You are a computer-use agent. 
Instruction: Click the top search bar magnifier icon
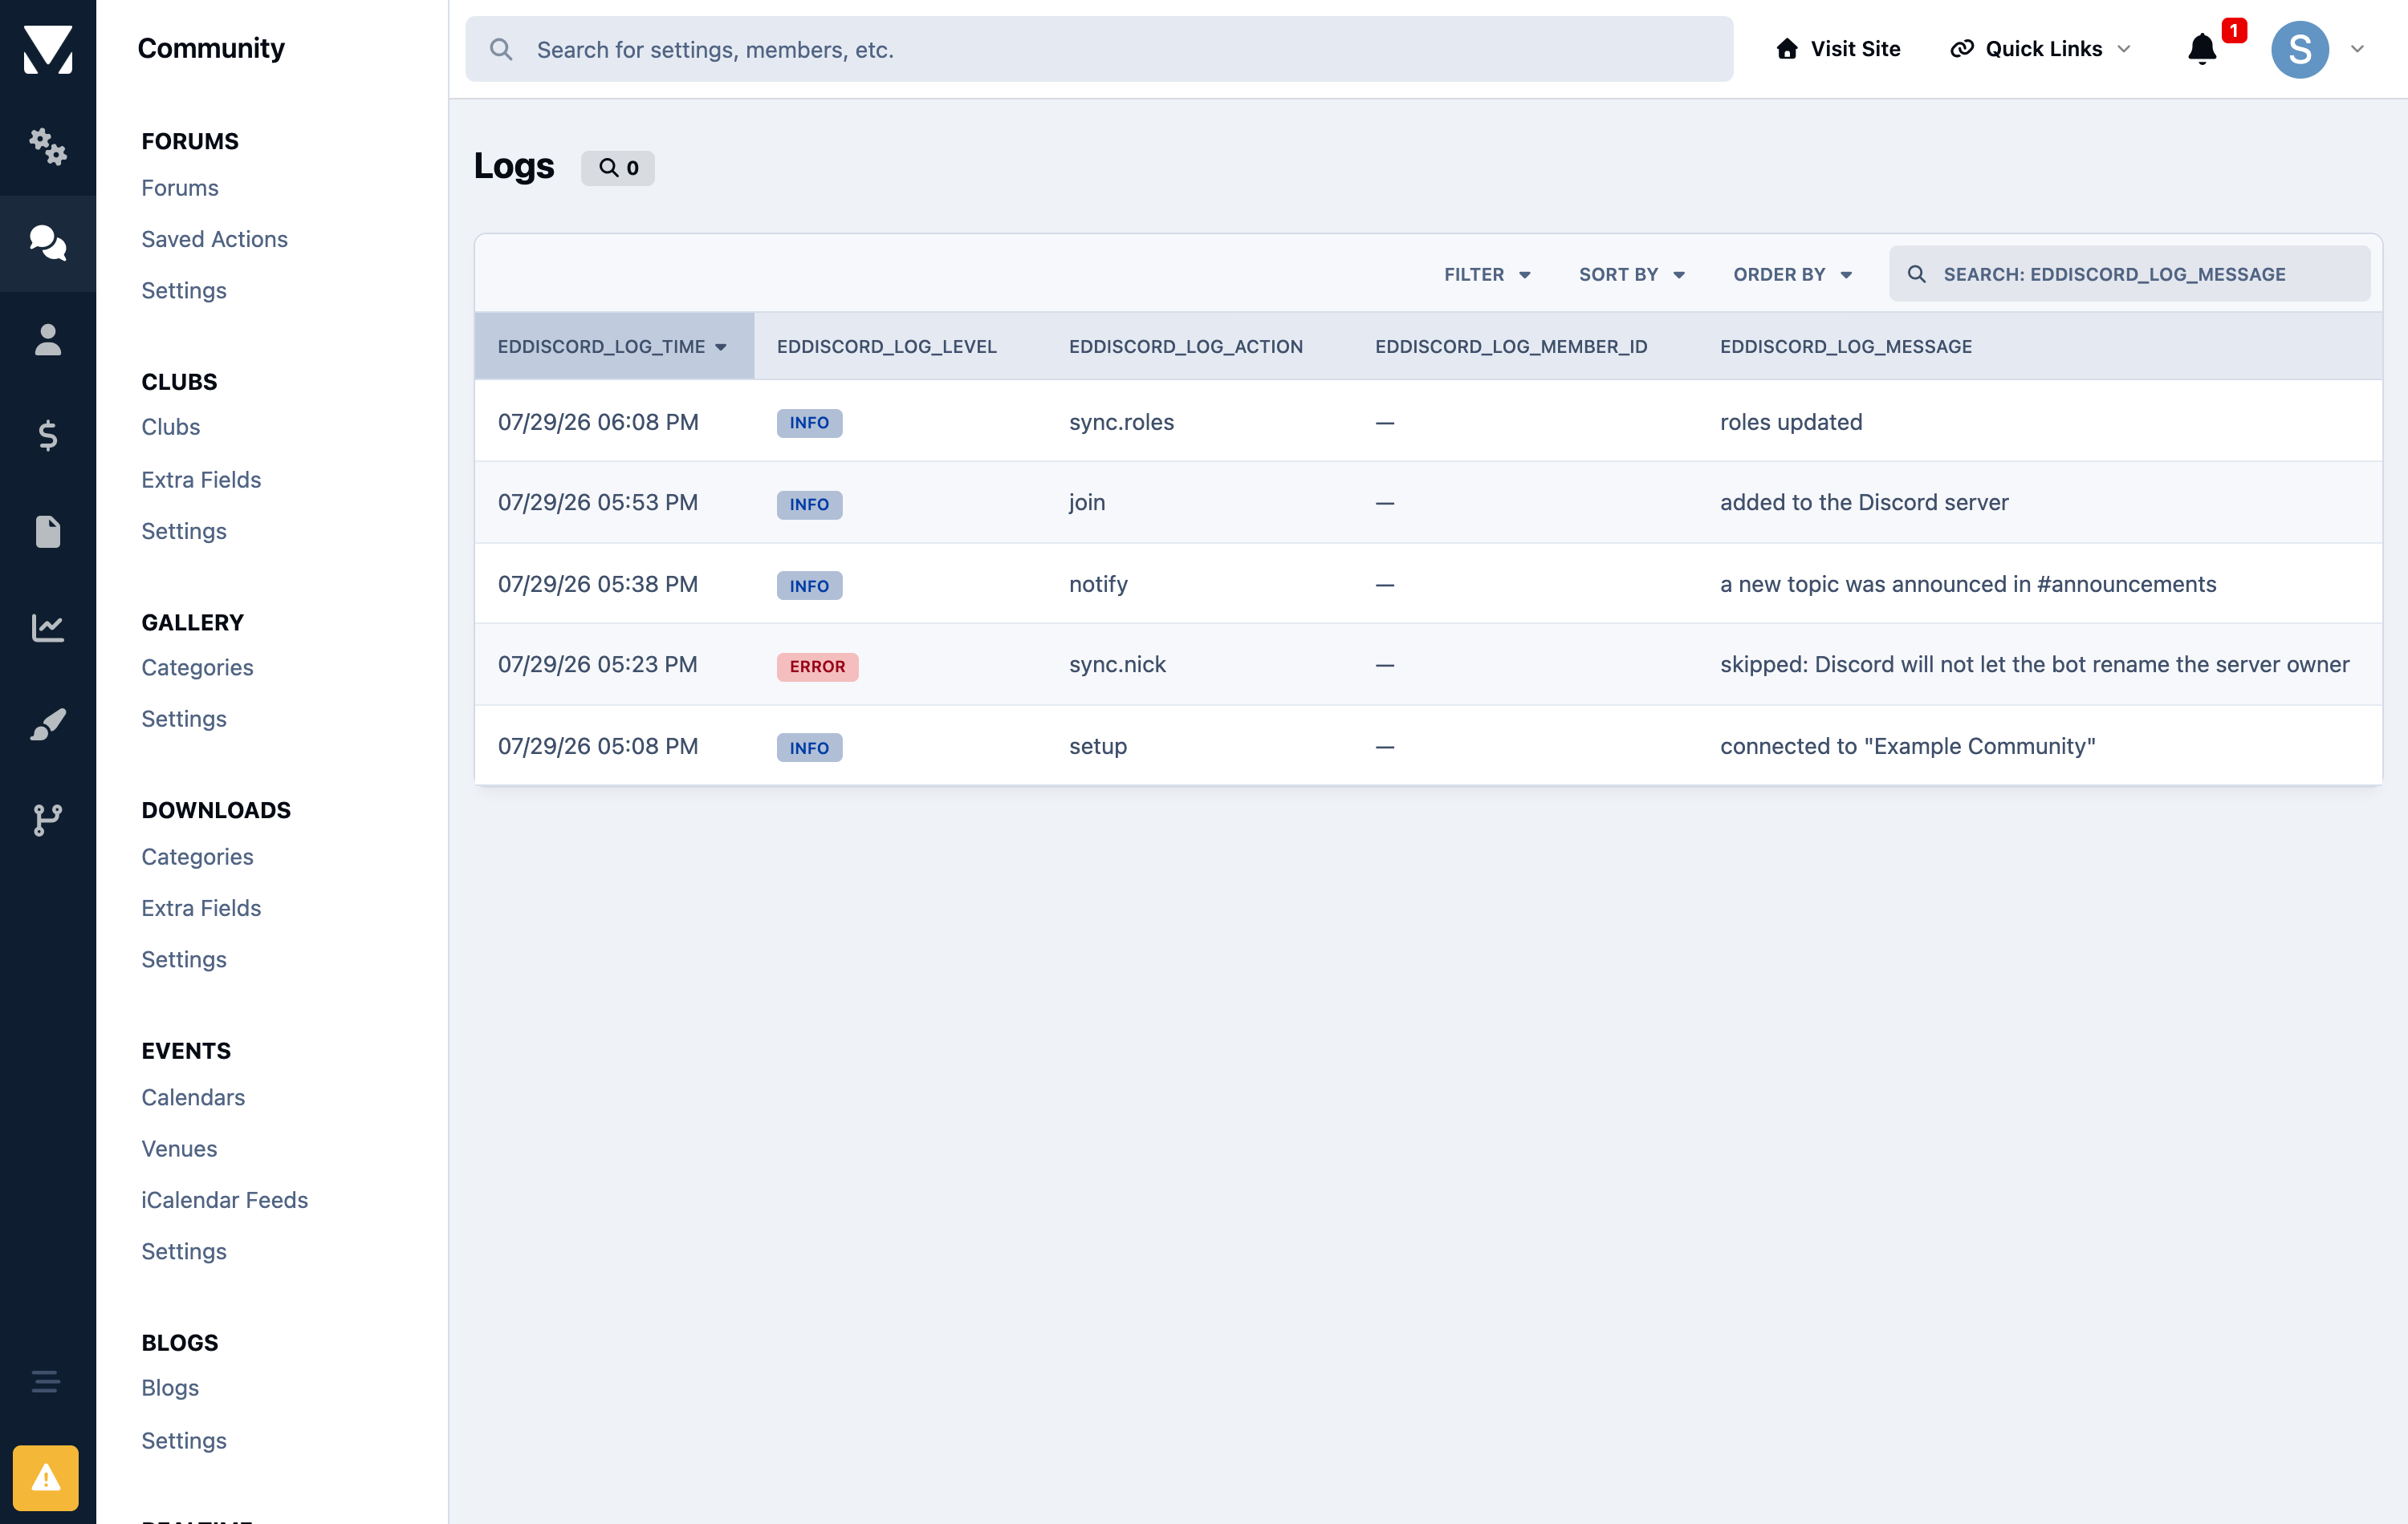(501, 49)
